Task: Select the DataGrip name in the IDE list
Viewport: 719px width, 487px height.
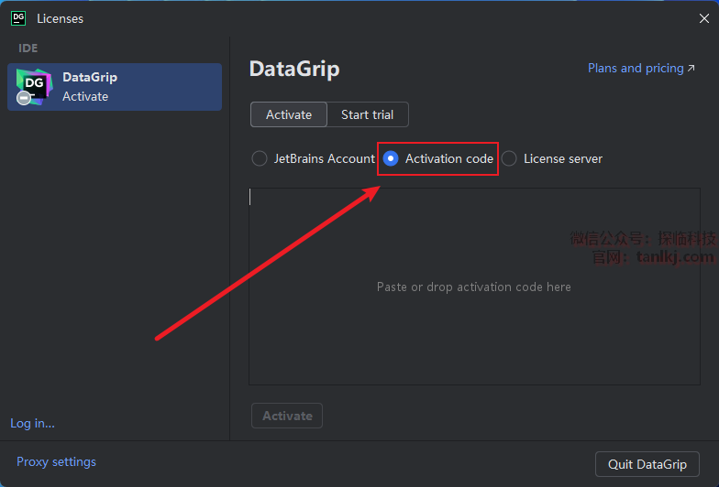Action: (x=90, y=78)
